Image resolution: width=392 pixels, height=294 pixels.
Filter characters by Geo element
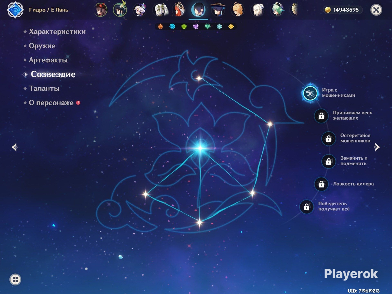pos(231,27)
